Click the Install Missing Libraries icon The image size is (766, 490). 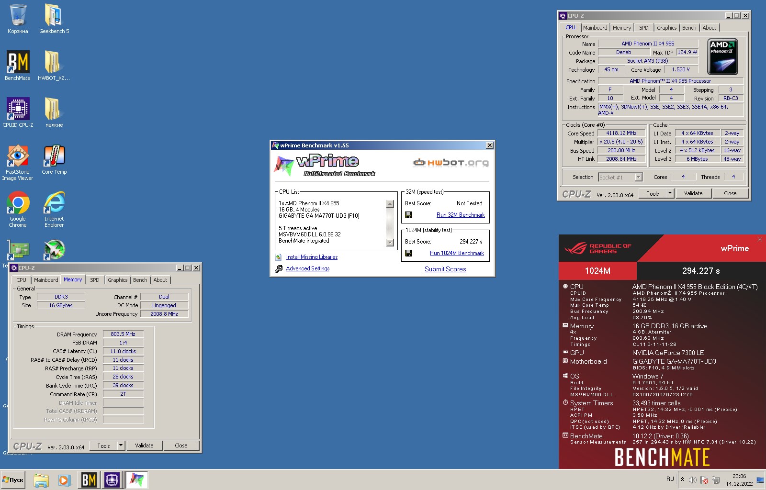pos(279,257)
